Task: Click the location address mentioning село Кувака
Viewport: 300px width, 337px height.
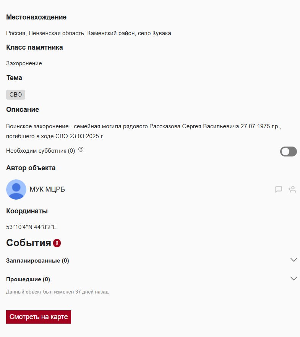Action: tap(89, 33)
